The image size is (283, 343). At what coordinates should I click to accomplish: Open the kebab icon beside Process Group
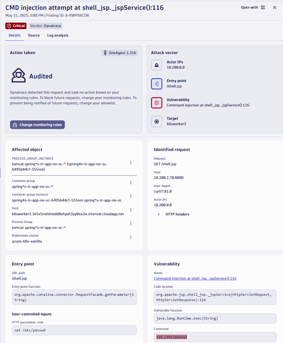click(131, 224)
